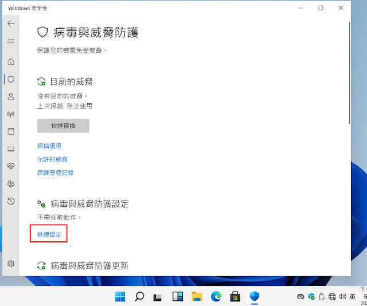367x306 pixels.
Task: Click the 英 input language indicator
Action: (x=353, y=297)
